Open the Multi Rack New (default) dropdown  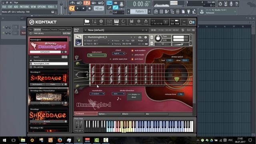(116, 30)
